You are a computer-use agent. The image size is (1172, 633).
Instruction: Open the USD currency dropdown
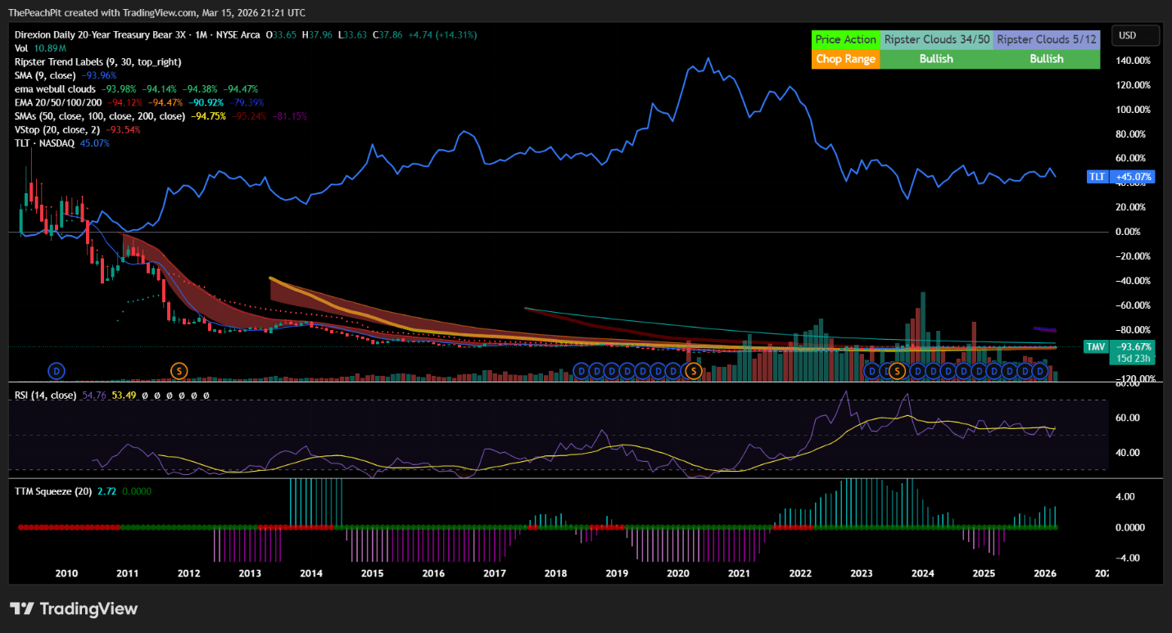[1135, 35]
